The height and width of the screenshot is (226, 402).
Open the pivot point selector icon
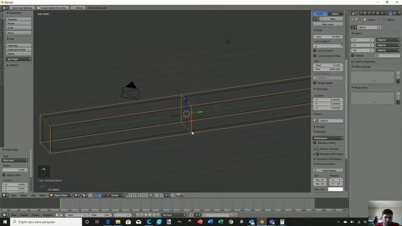pyautogui.click(x=85, y=195)
